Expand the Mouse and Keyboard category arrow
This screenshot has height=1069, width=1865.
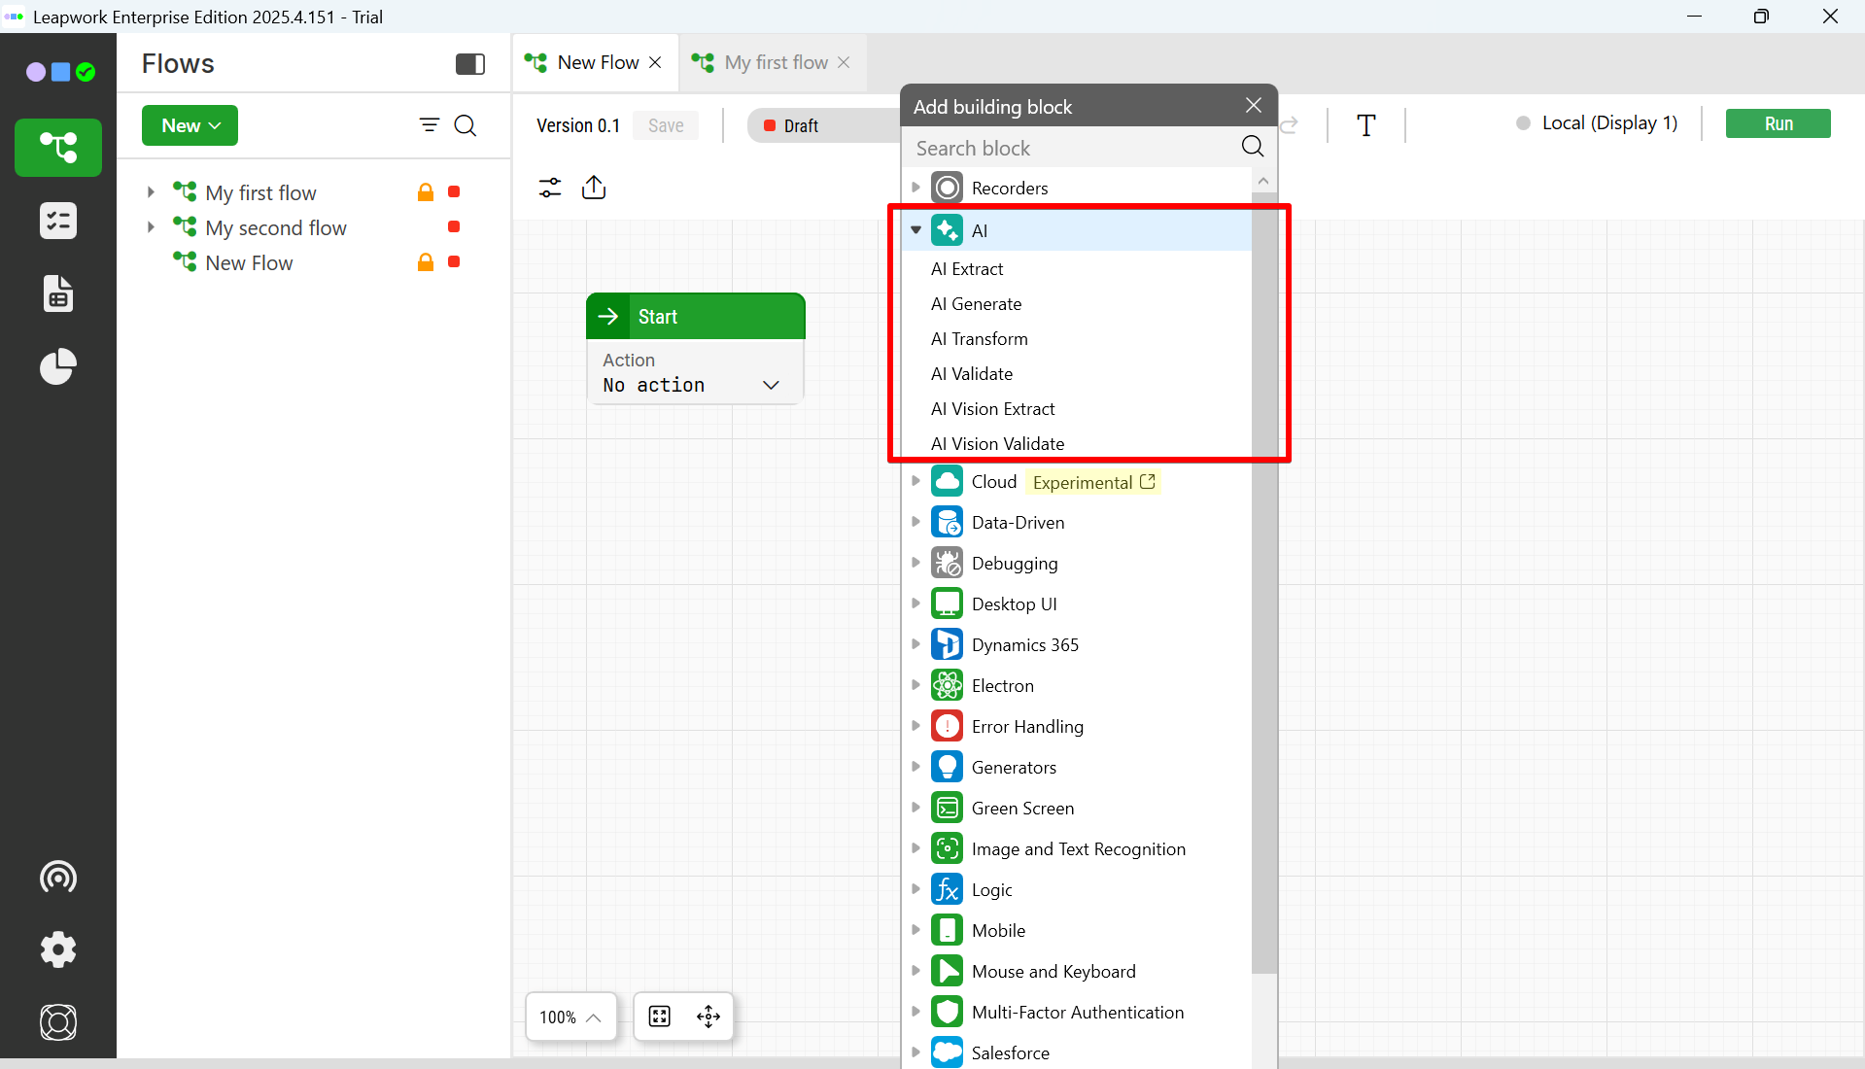point(915,971)
